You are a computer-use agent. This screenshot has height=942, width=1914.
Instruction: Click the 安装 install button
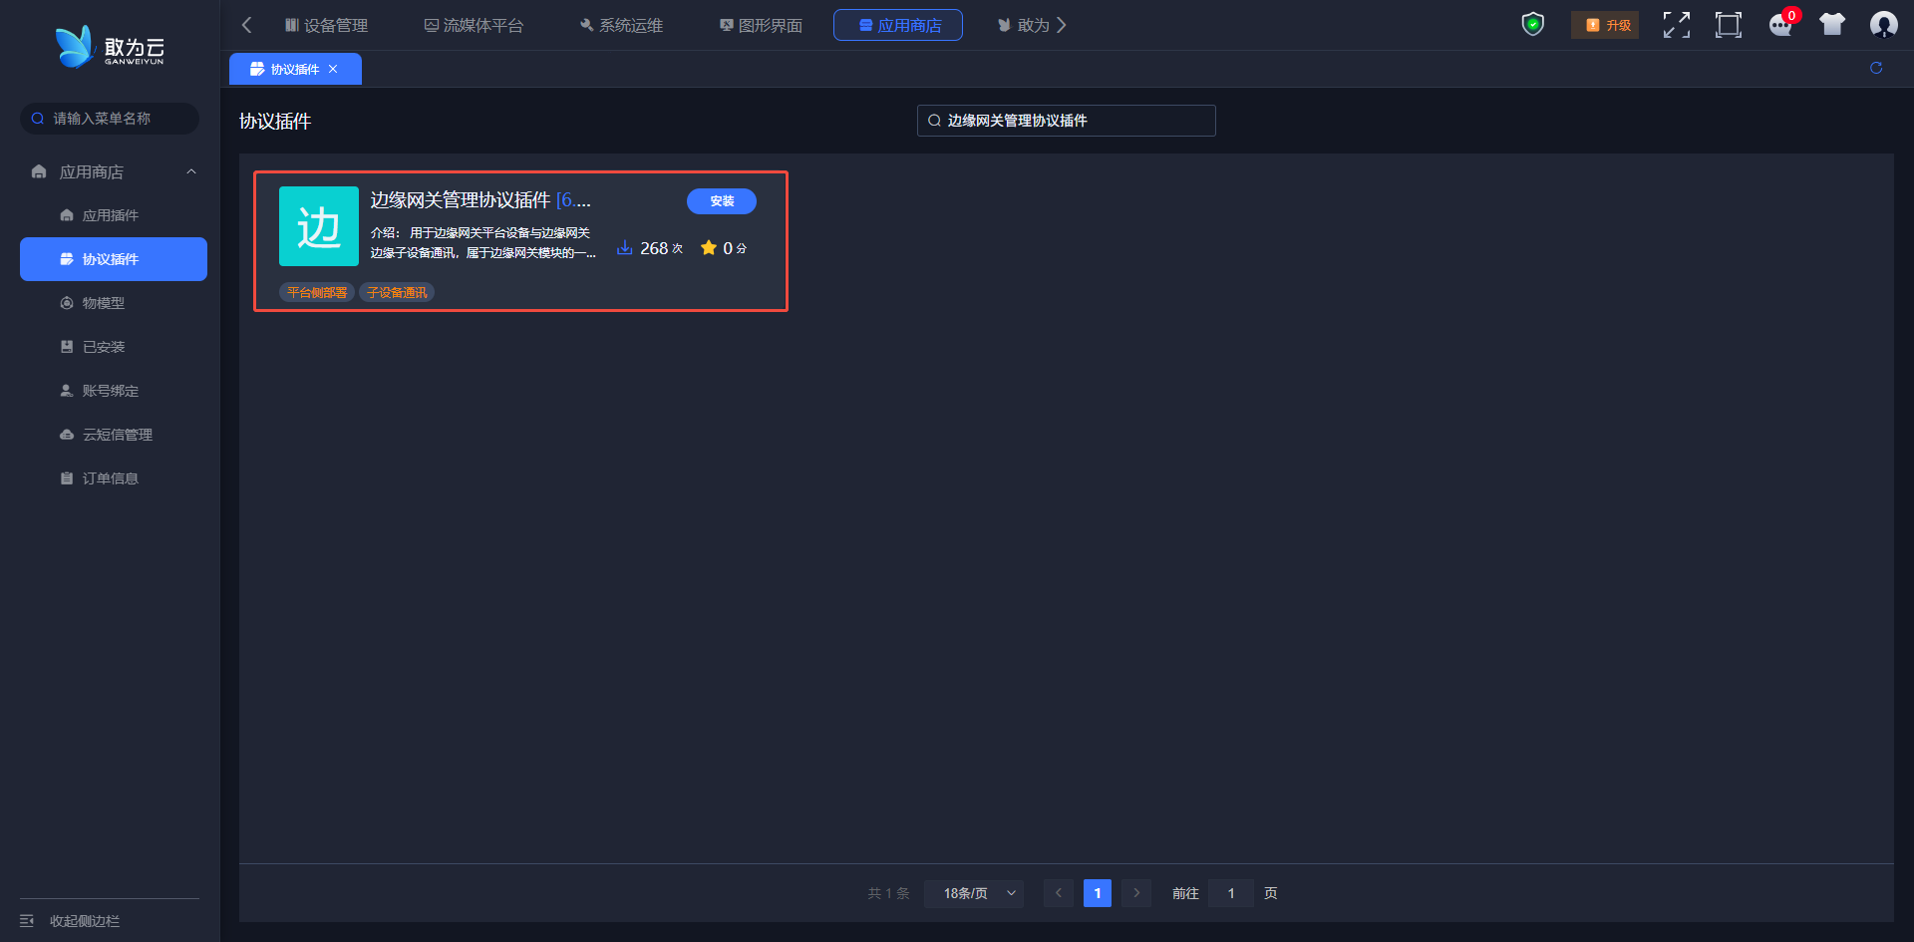point(722,201)
